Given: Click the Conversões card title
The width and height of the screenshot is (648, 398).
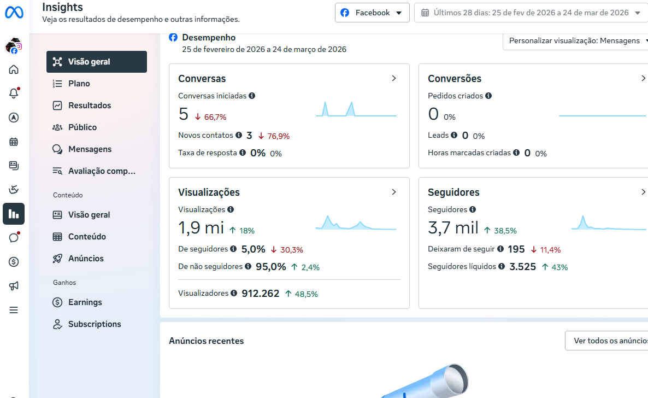Looking at the screenshot, I should point(455,79).
